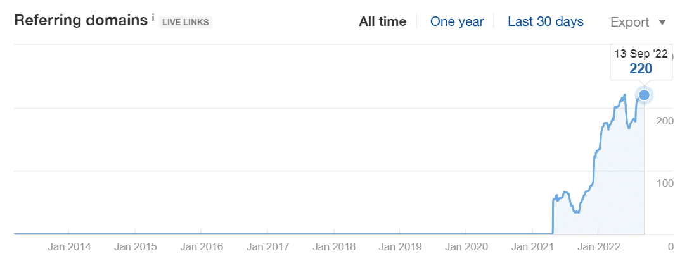Click the 200 y-axis value

click(665, 121)
